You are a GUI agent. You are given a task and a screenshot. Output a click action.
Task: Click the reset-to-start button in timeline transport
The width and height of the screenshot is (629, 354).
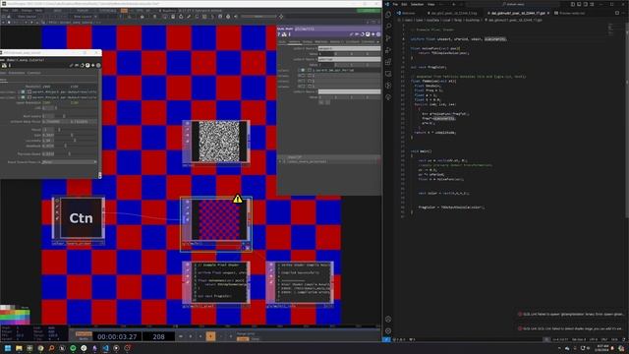pos(181,336)
